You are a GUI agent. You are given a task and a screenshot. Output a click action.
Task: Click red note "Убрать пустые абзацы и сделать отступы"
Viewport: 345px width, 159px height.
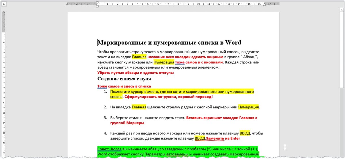click(135, 73)
